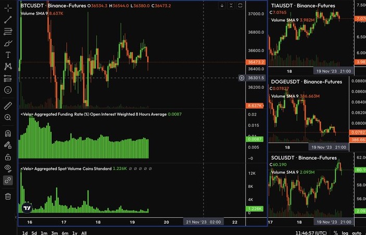366x235 pixels.
Task: Toggle auto scale mode
Action: (x=357, y=233)
